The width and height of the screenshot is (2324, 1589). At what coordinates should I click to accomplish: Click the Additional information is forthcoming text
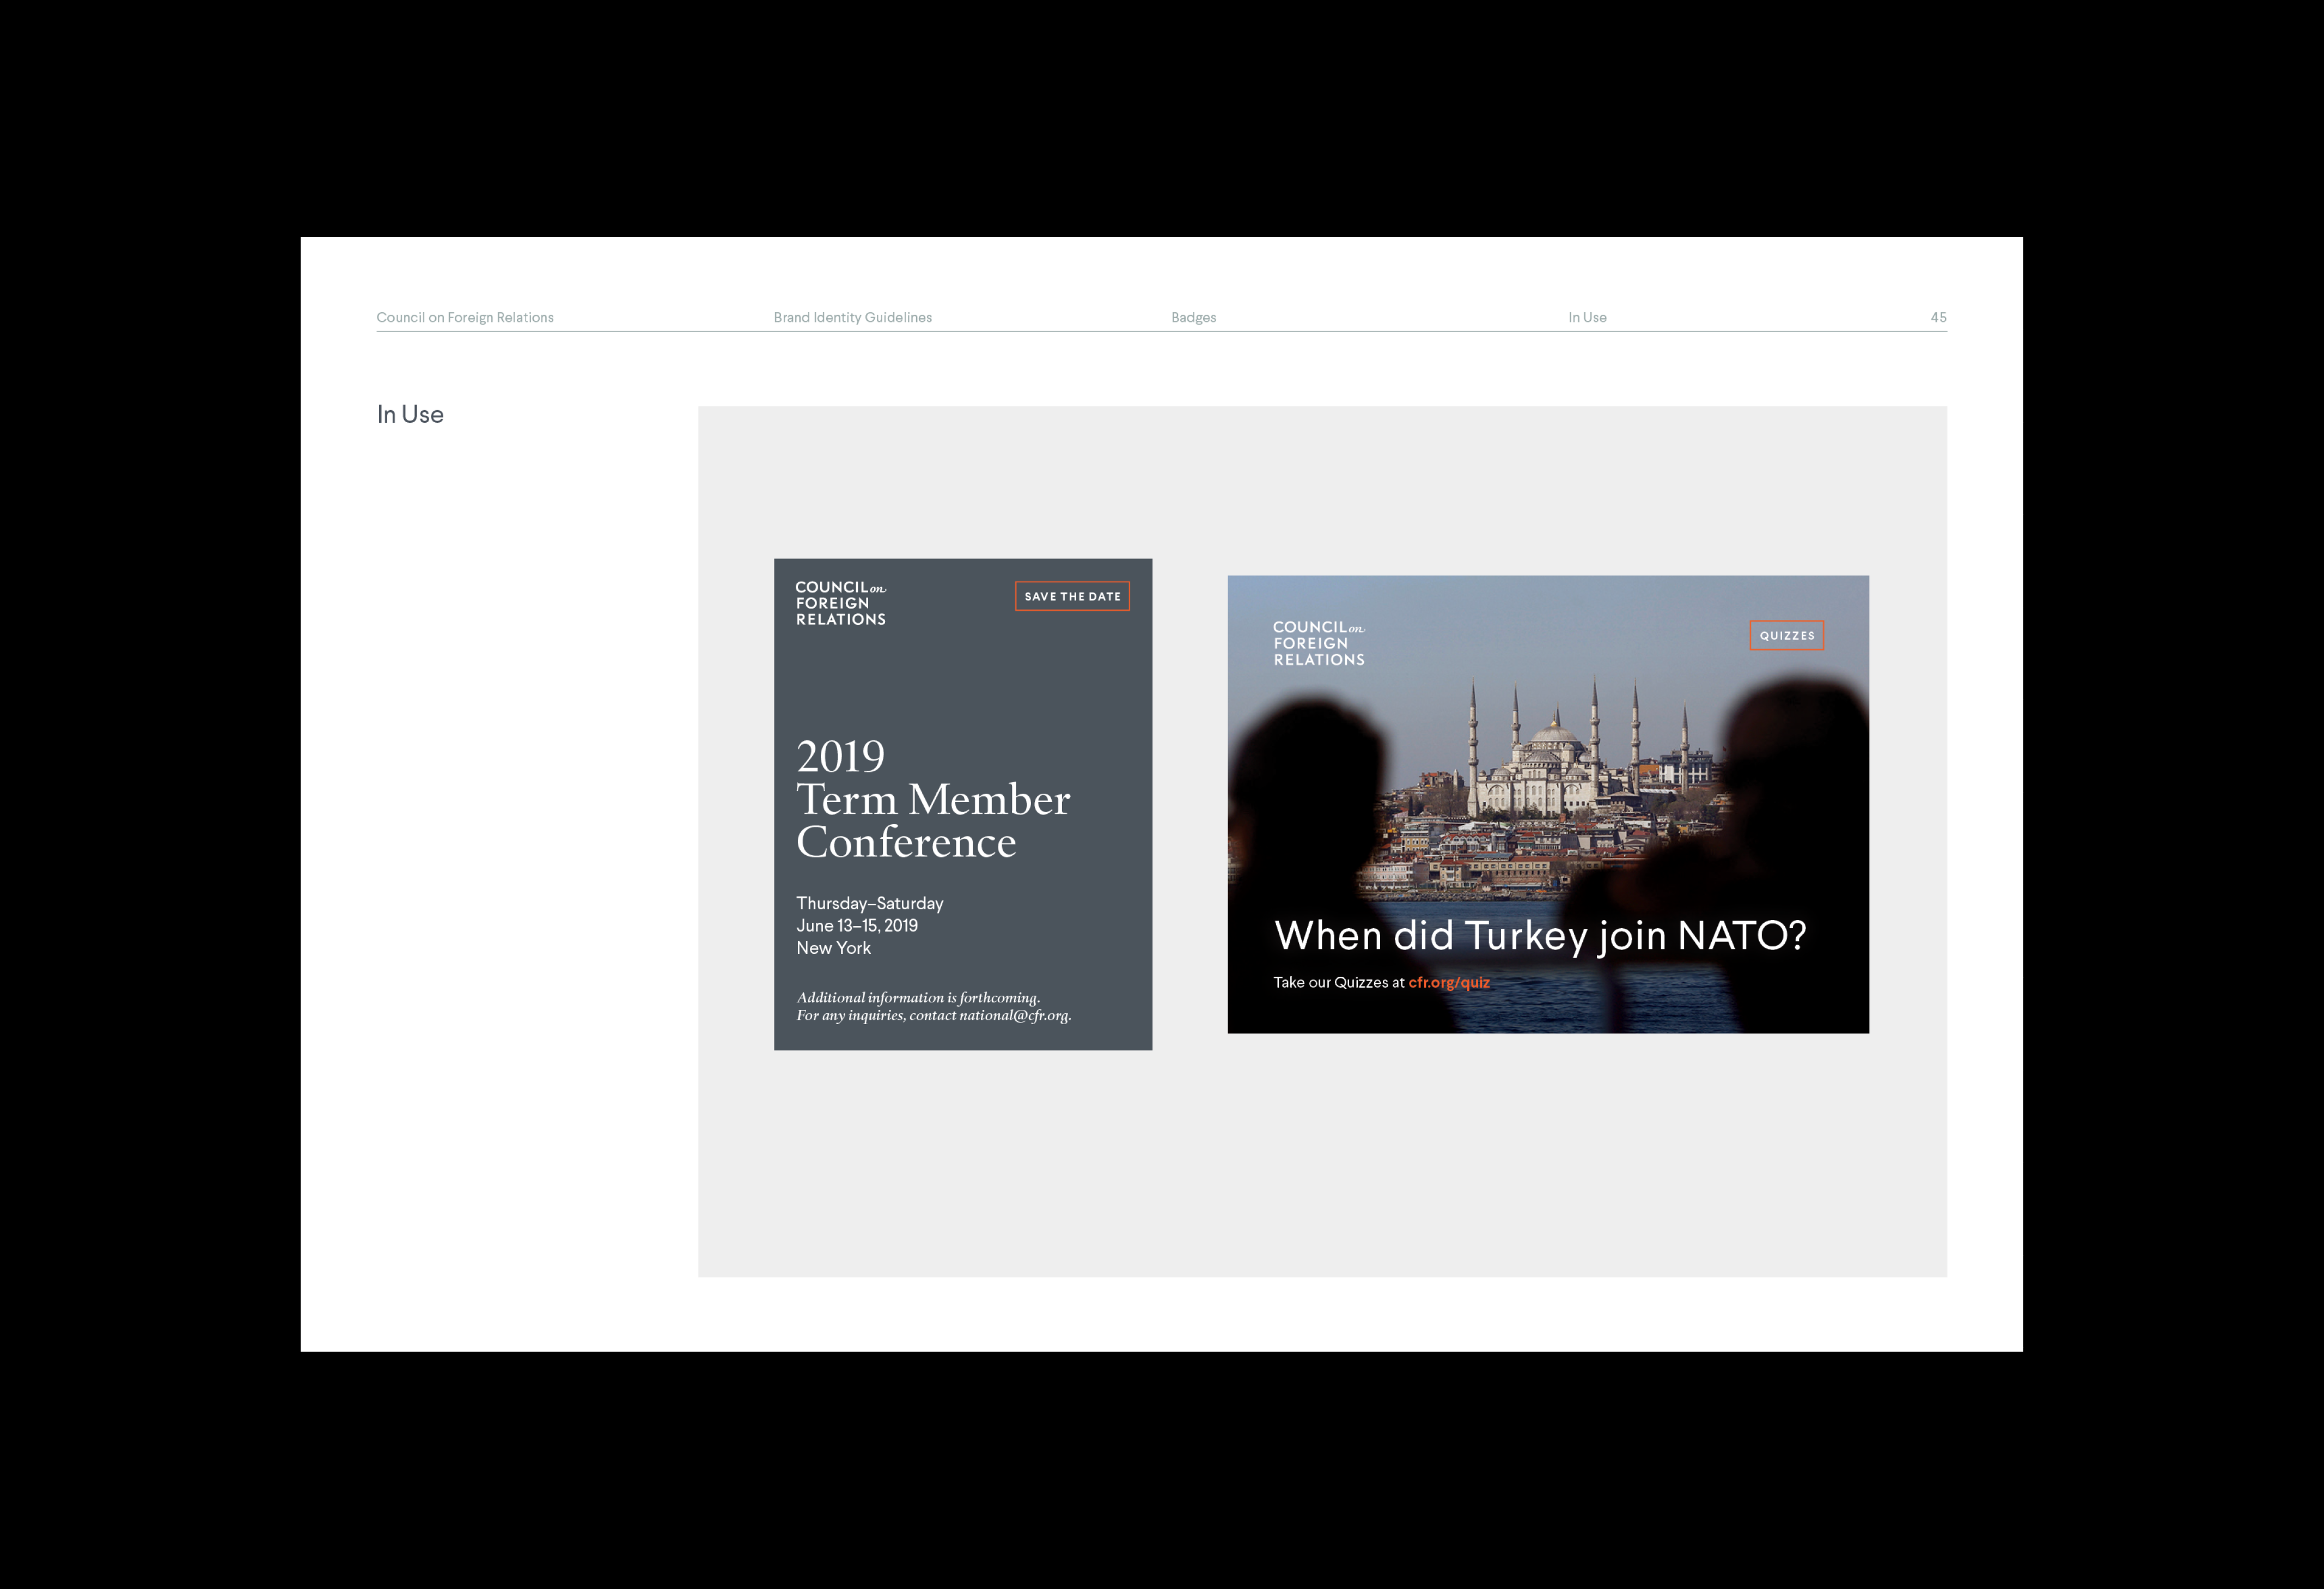point(917,997)
